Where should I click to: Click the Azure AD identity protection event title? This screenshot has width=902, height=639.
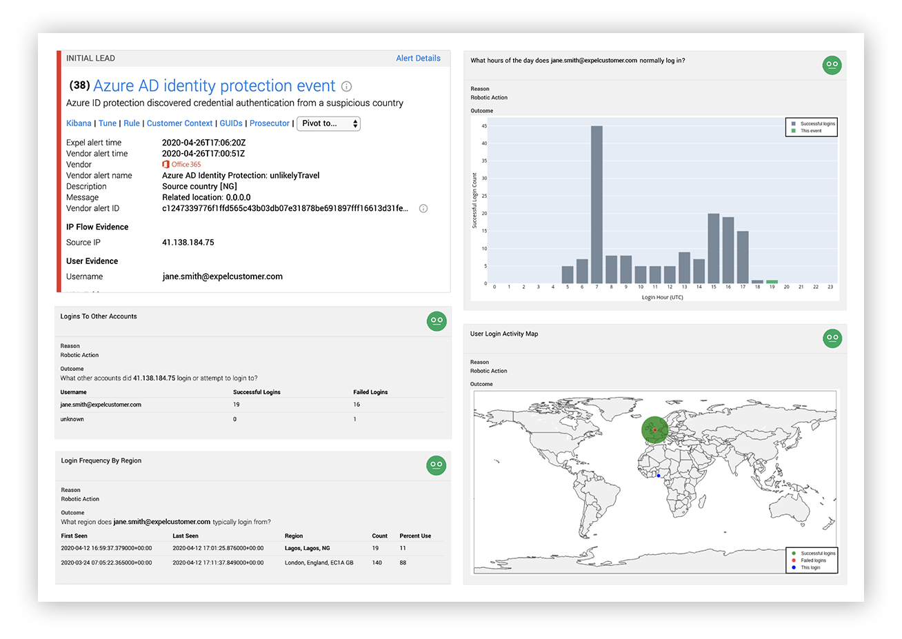214,86
